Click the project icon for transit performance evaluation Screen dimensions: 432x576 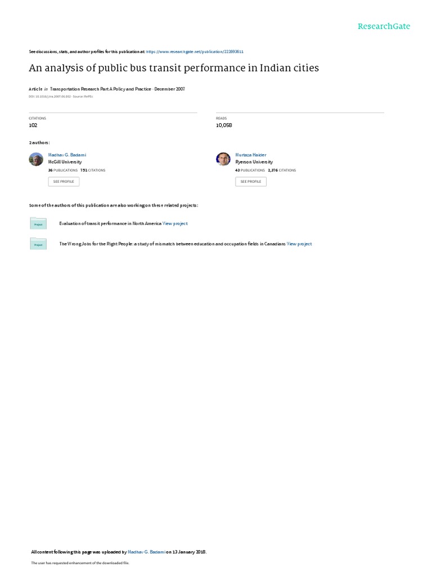click(x=38, y=223)
